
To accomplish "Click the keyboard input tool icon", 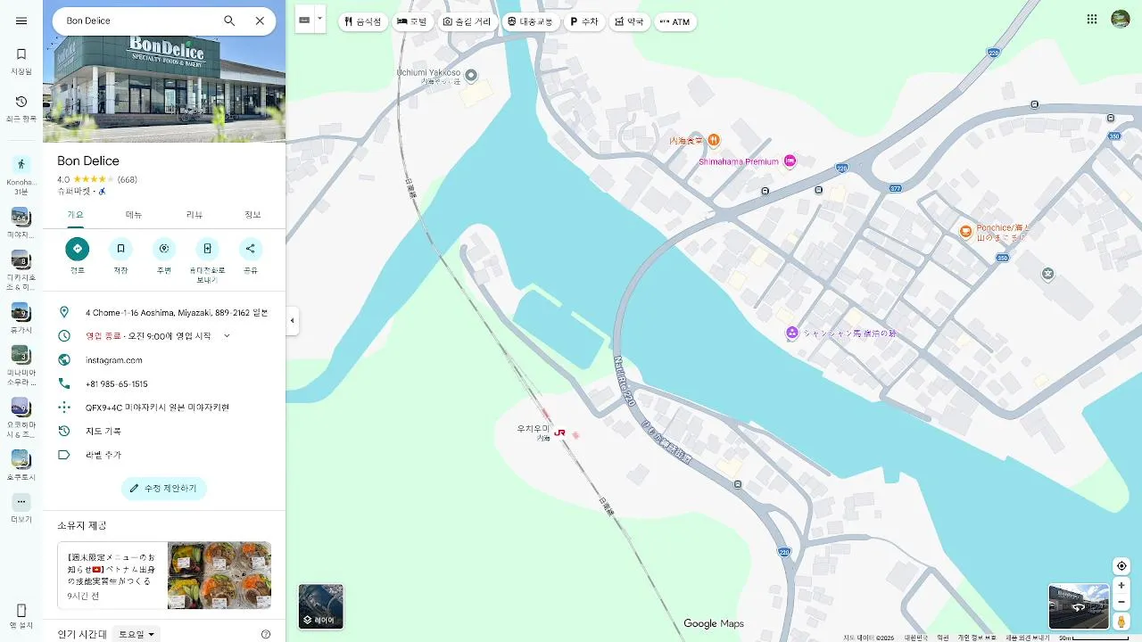I will (x=305, y=20).
